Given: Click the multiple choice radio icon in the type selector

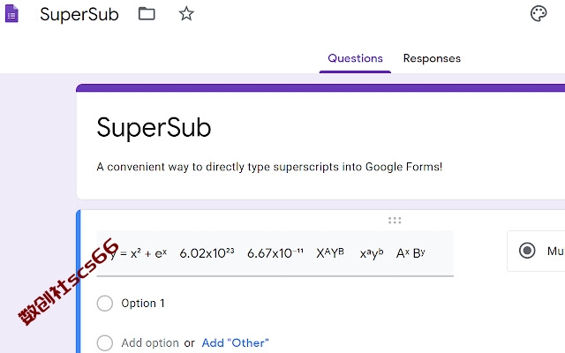Looking at the screenshot, I should (x=527, y=251).
